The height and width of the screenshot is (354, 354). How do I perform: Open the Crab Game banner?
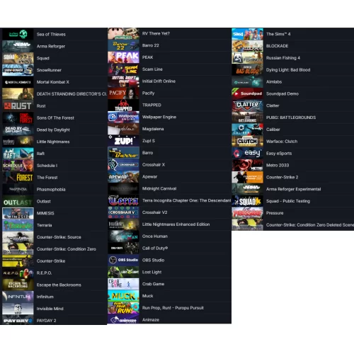pyautogui.click(x=123, y=284)
